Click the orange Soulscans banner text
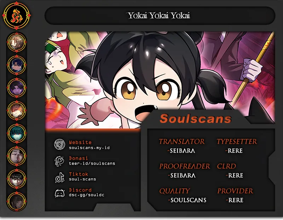The image size is (283, 220). tap(196, 119)
